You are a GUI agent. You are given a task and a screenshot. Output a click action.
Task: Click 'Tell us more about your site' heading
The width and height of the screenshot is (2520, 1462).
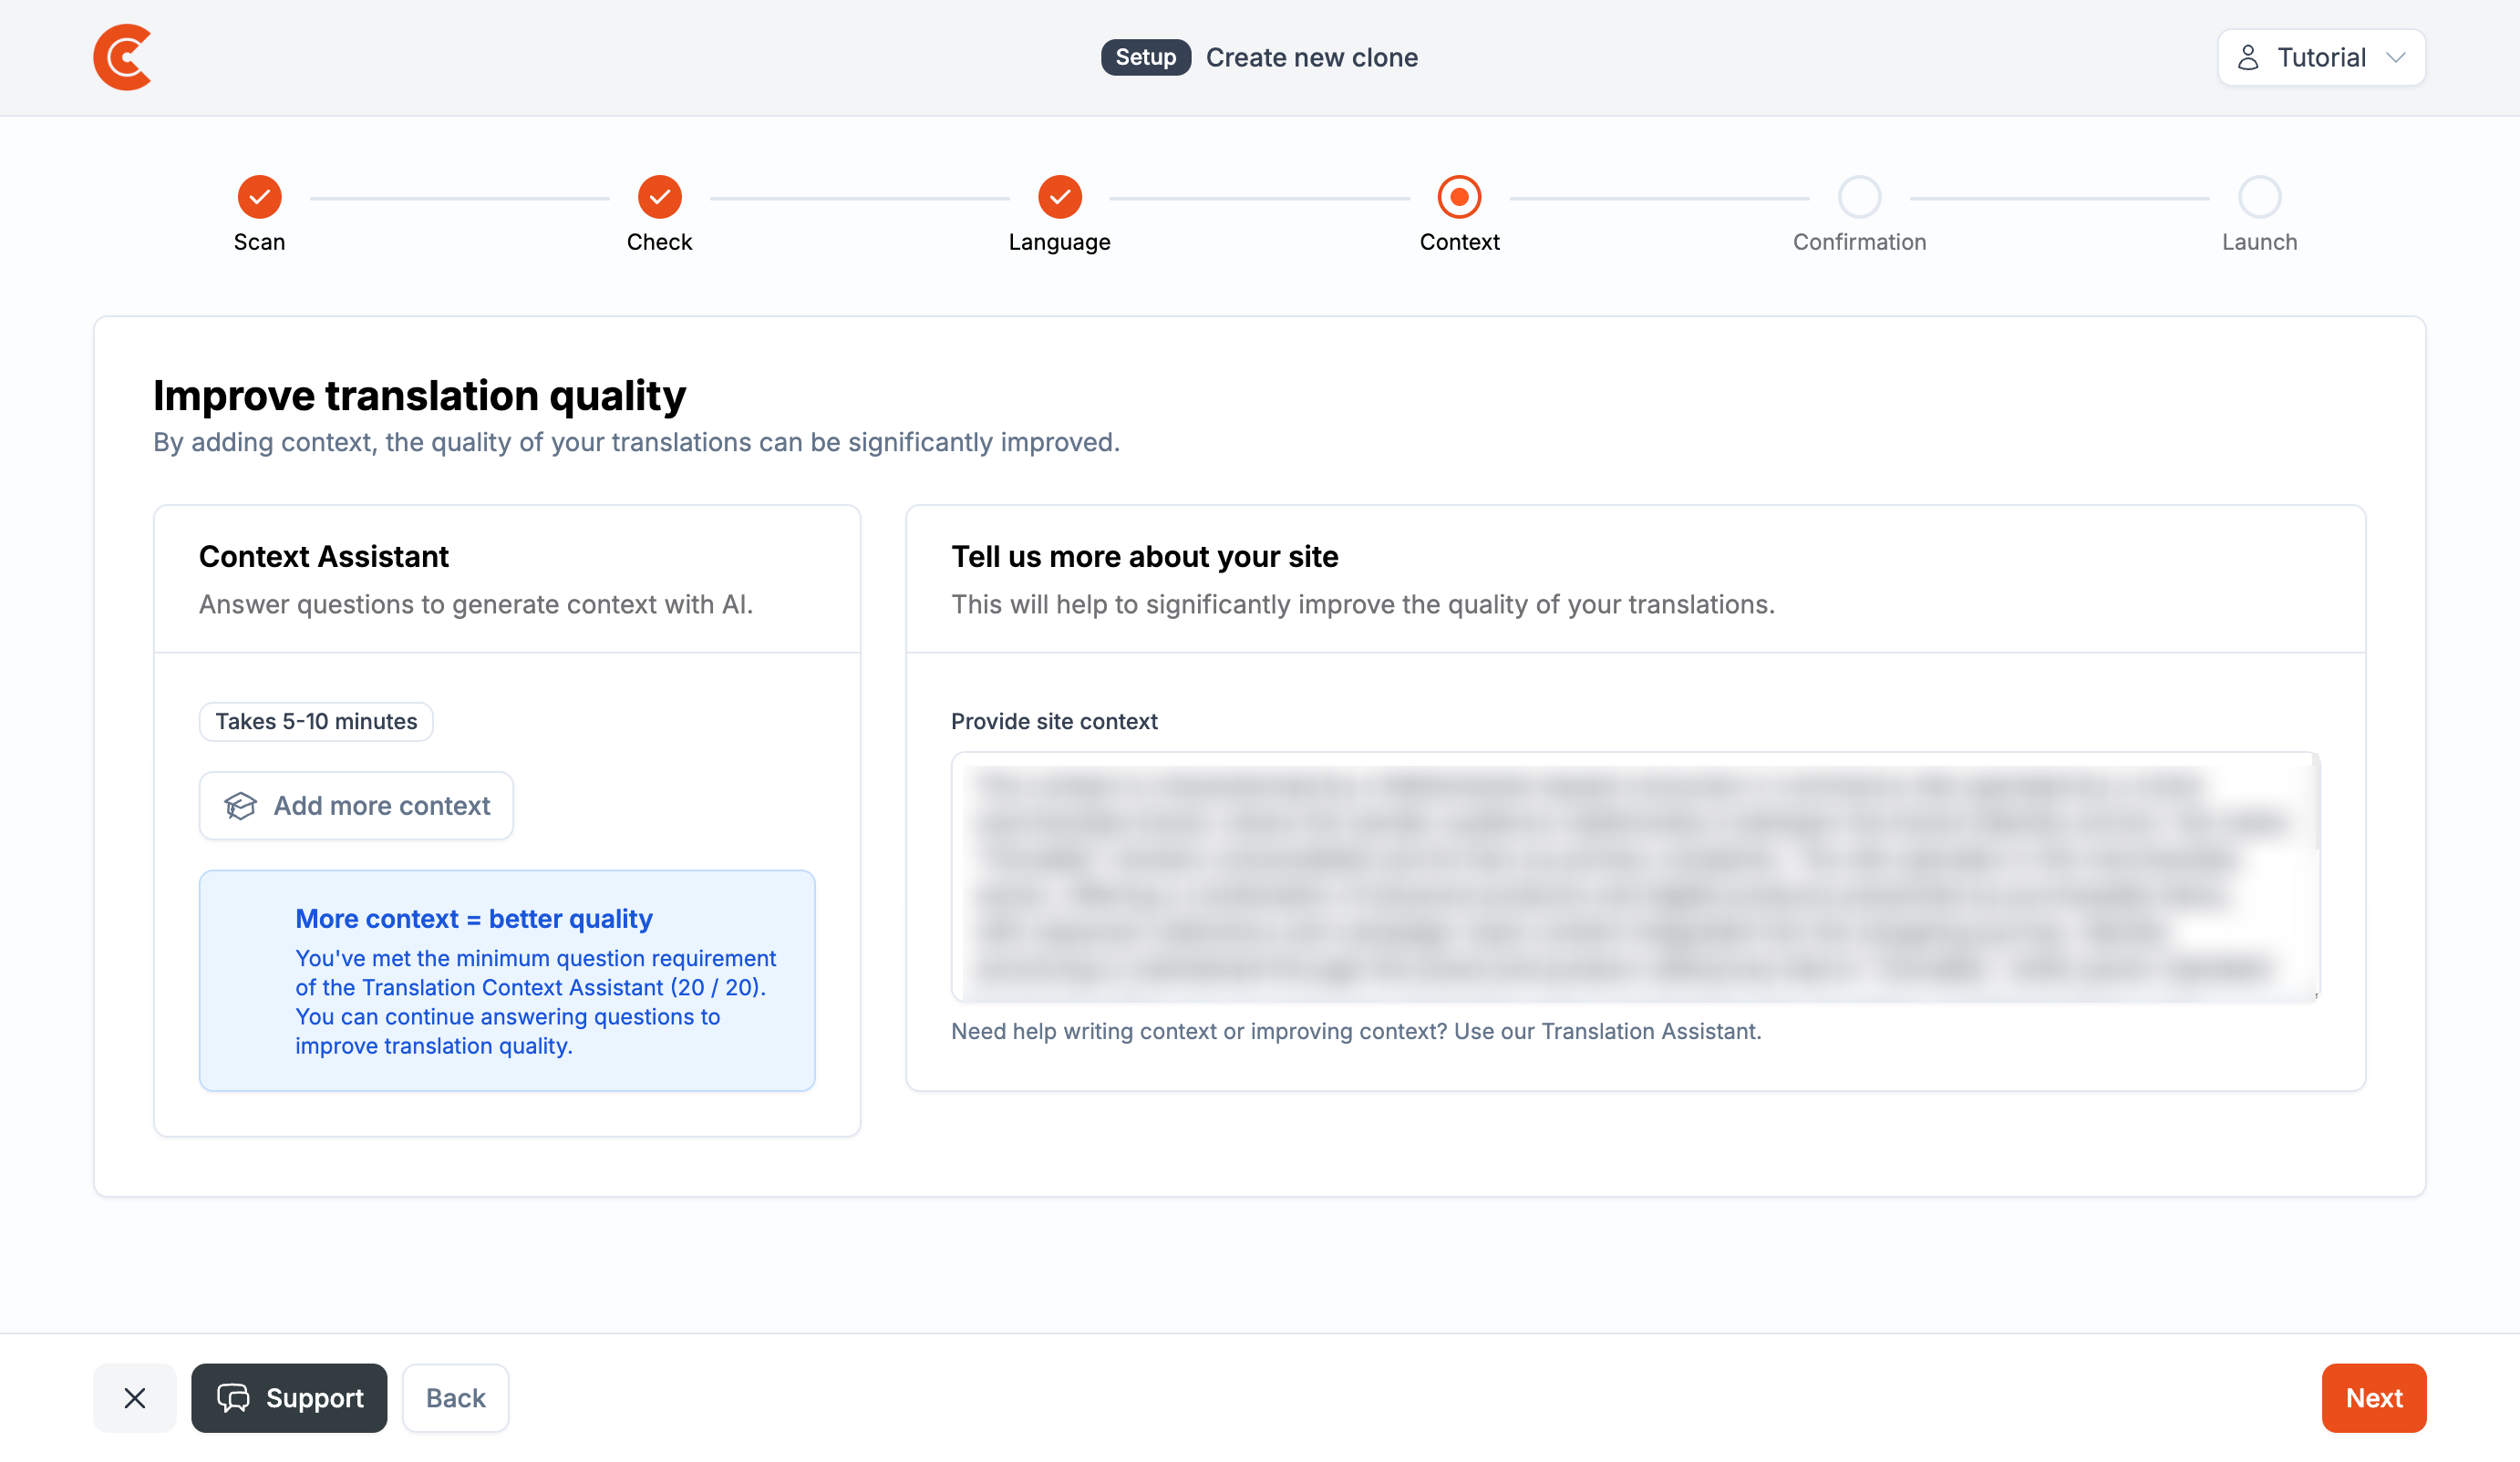tap(1144, 556)
